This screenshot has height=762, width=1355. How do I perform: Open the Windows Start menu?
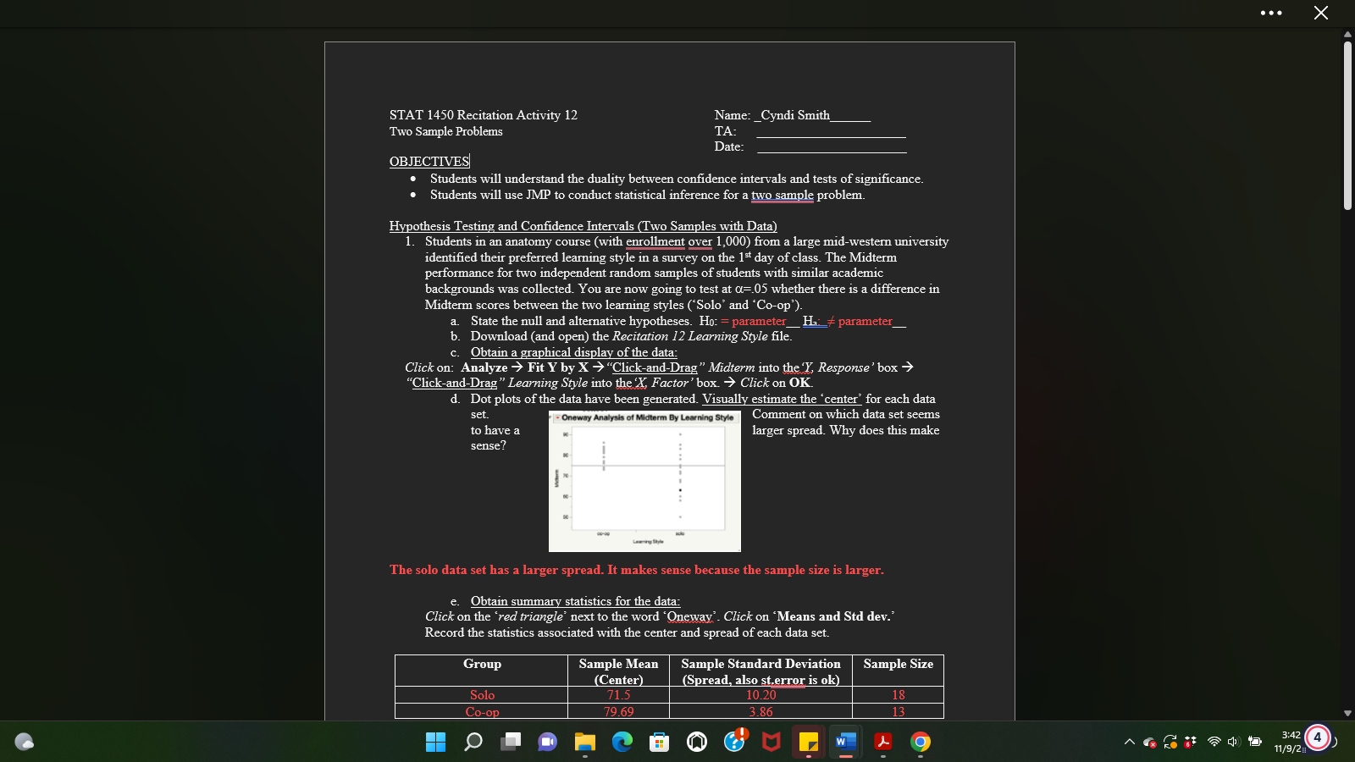click(x=435, y=742)
